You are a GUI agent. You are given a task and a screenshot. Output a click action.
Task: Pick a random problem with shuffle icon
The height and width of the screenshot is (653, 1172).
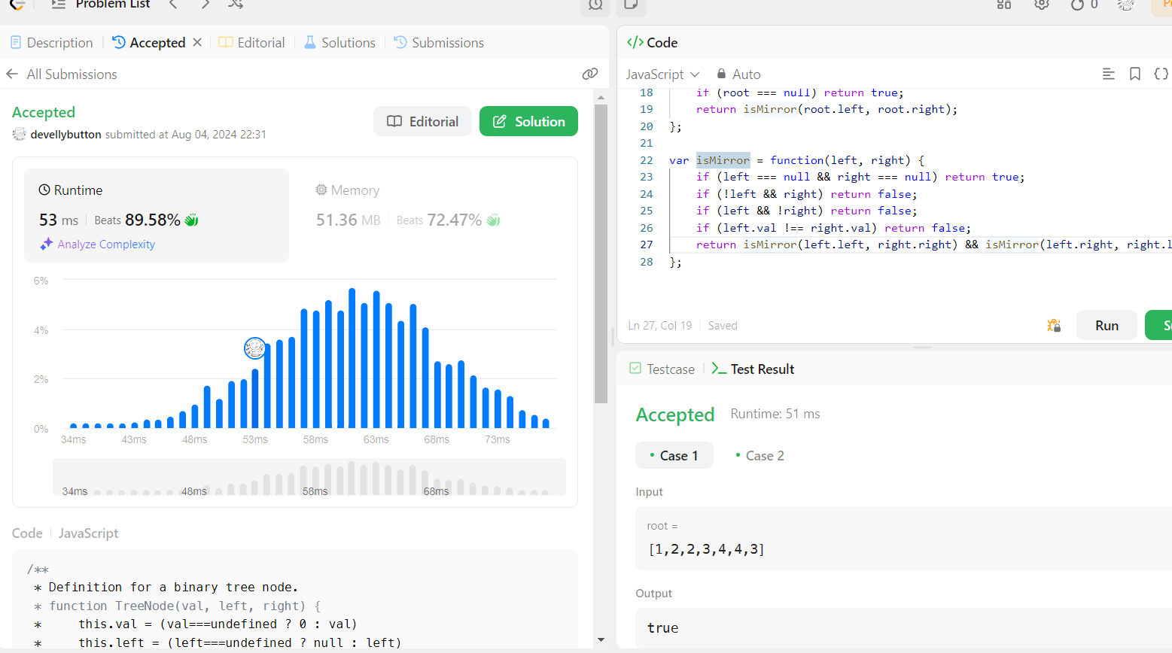click(x=236, y=5)
